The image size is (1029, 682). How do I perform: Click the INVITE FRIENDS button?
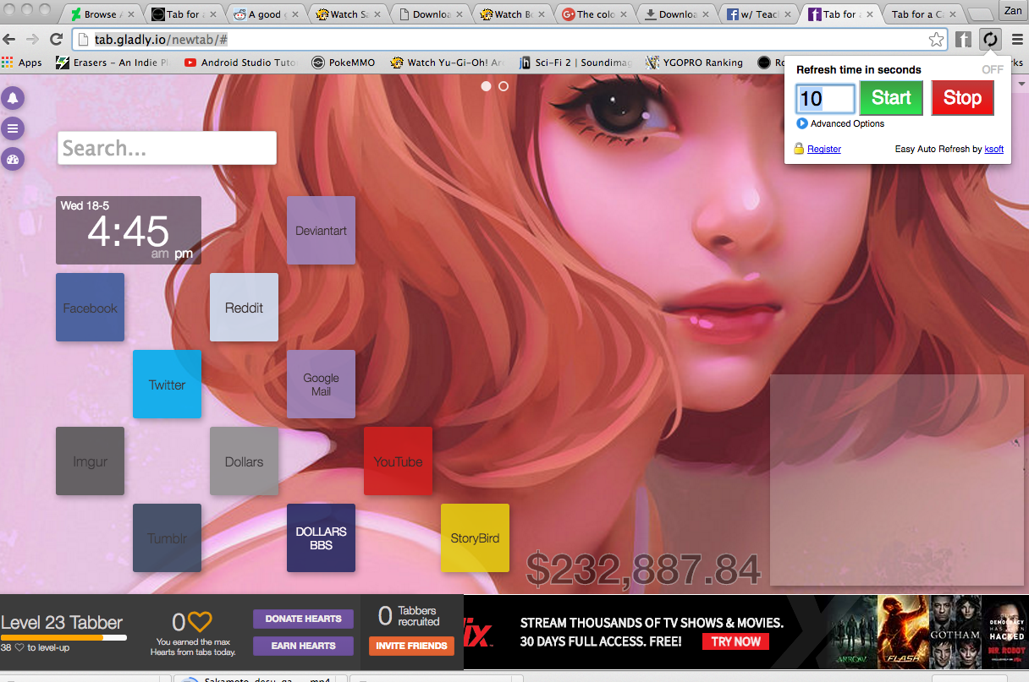(x=411, y=647)
